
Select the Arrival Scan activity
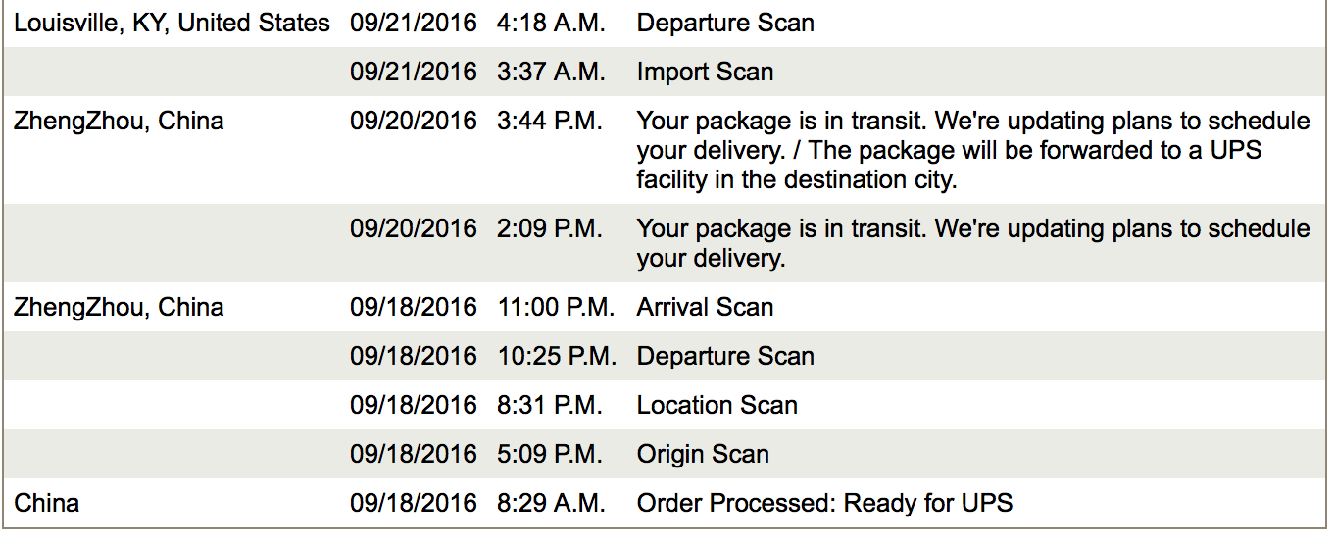tap(705, 308)
